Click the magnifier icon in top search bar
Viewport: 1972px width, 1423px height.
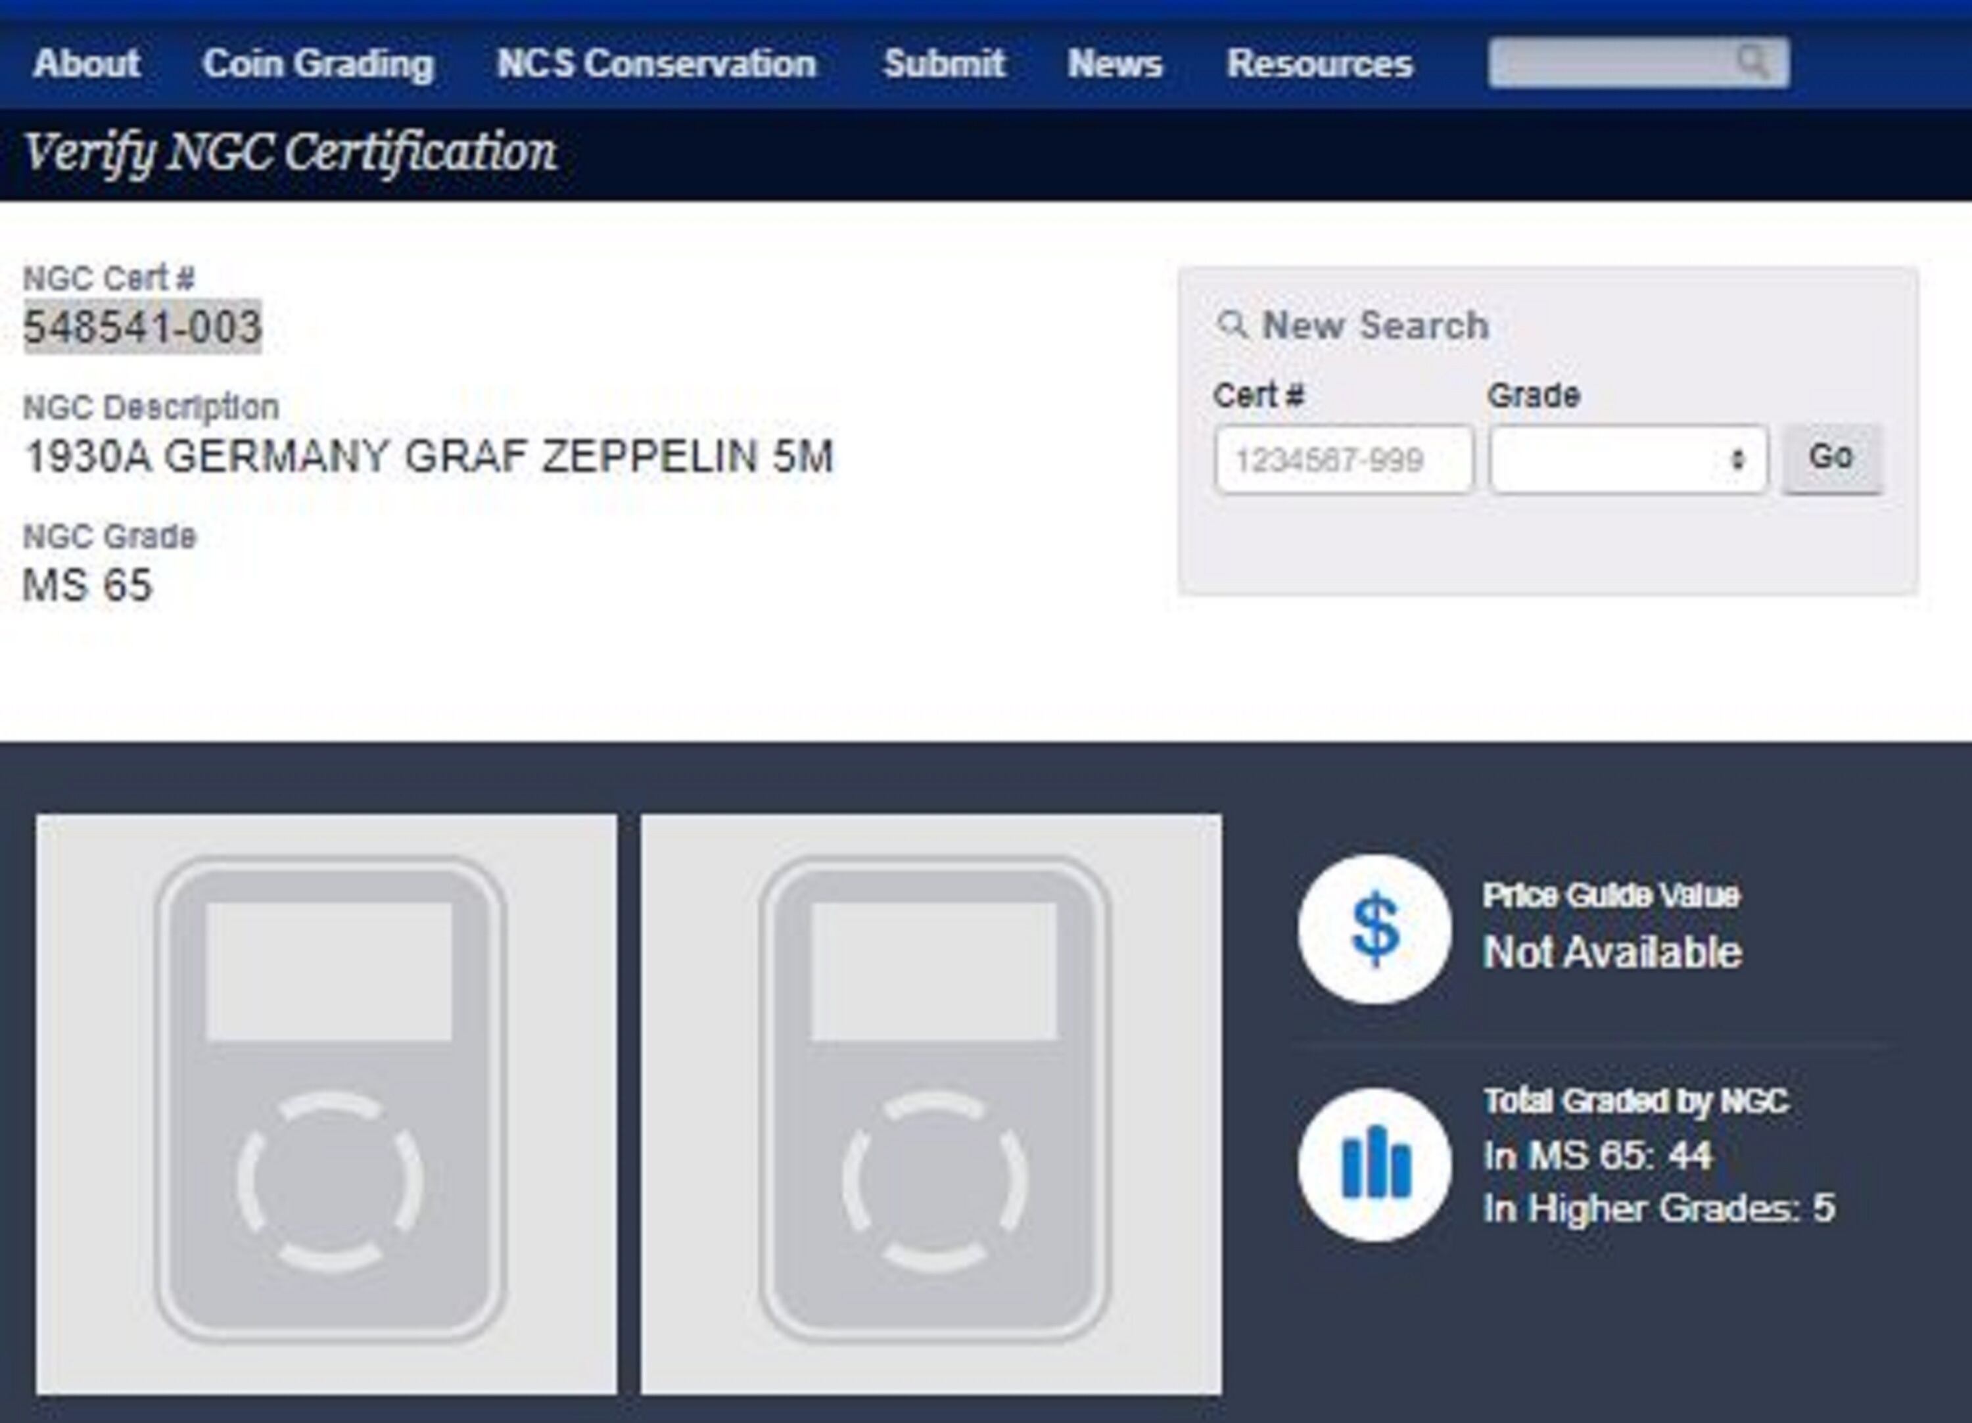[1753, 62]
